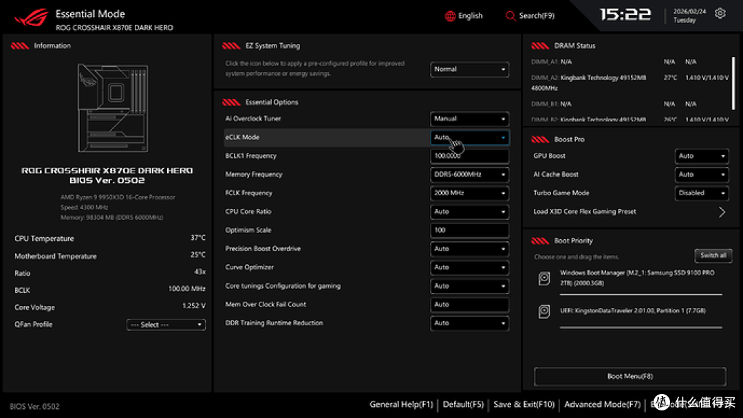Click the BCLK 100.00 MHz value

tap(186, 289)
